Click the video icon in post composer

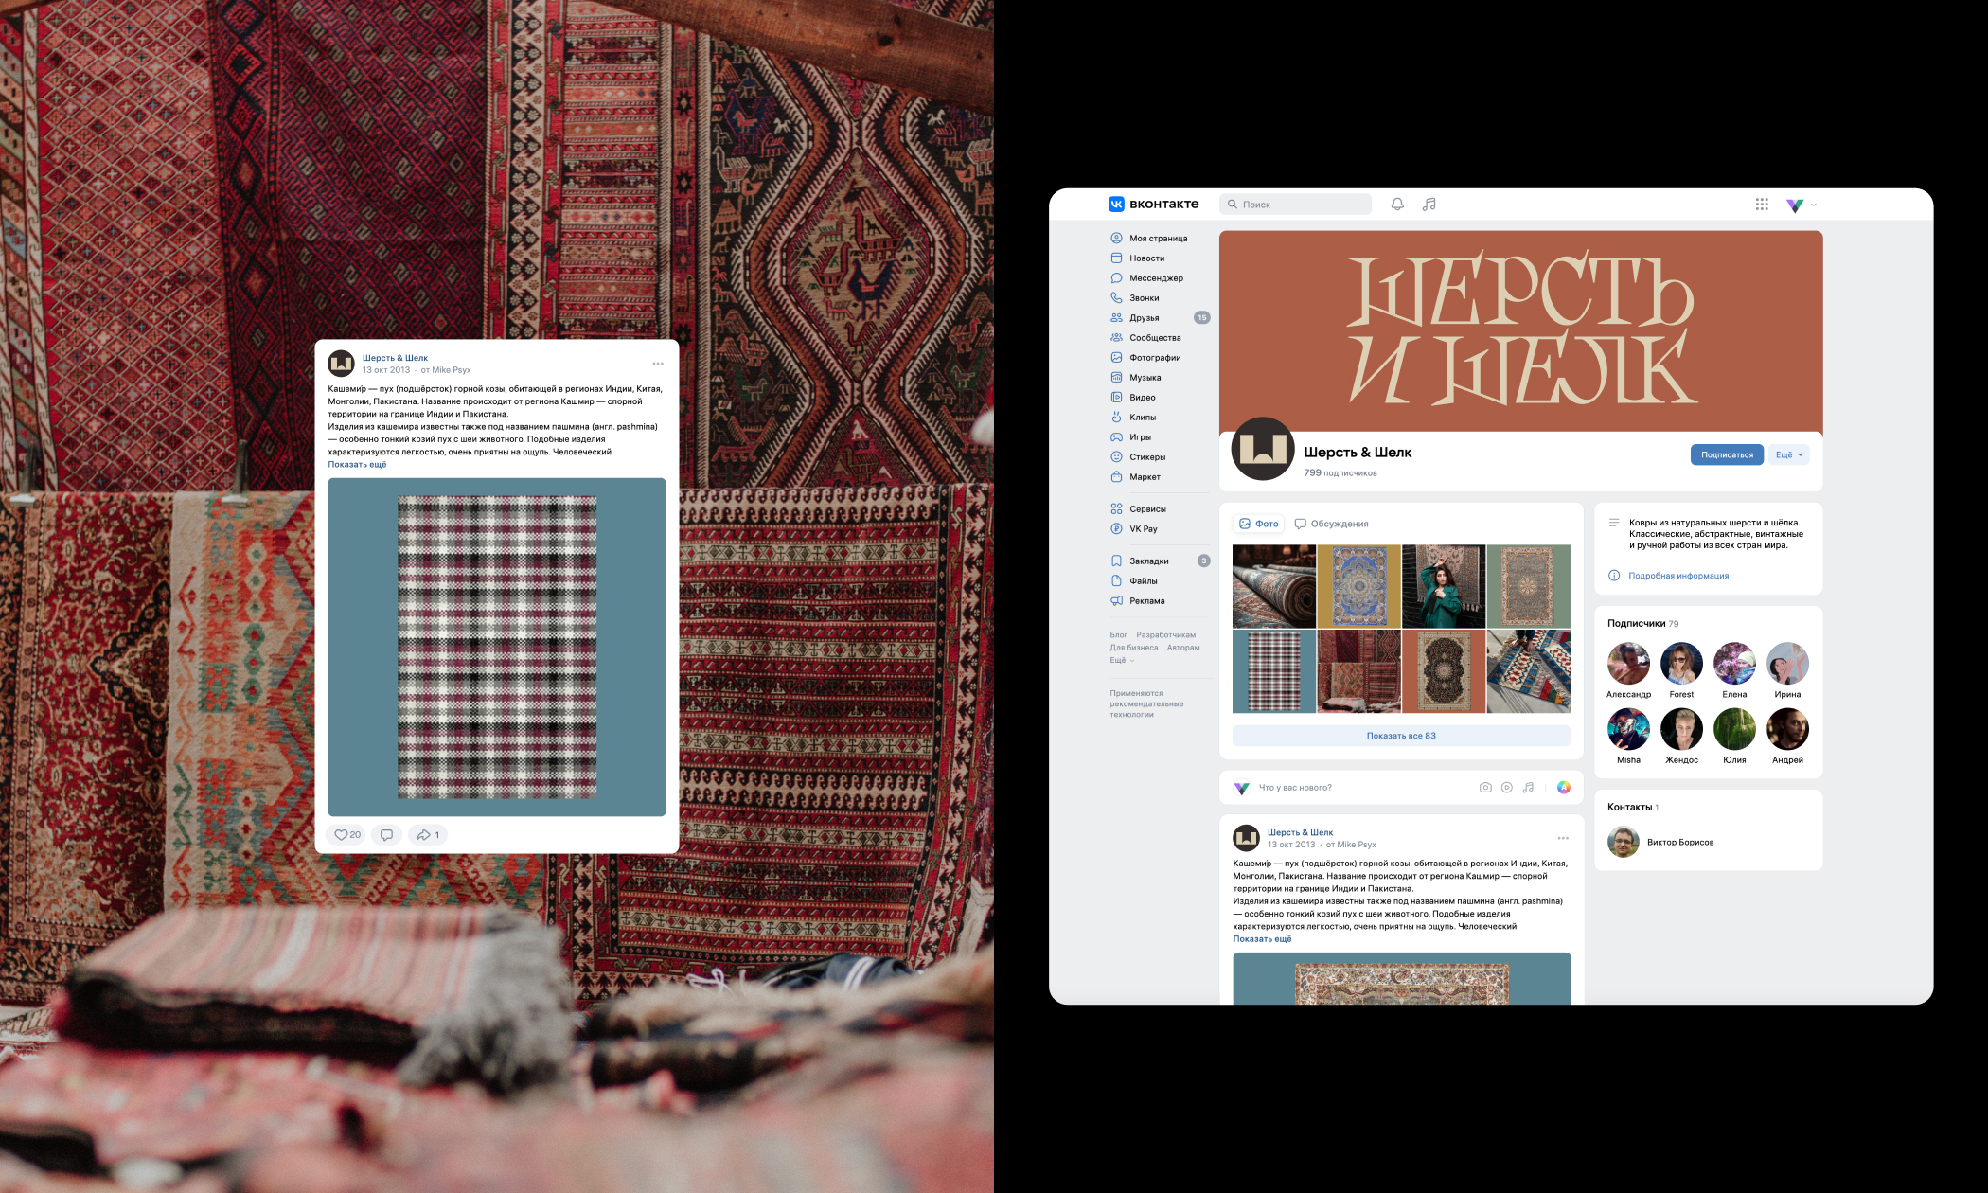(x=1506, y=788)
